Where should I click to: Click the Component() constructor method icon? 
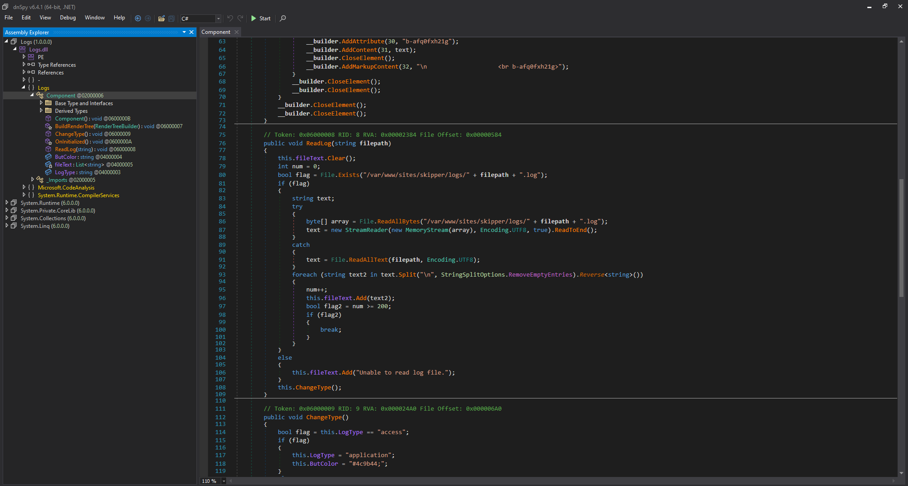coord(48,119)
